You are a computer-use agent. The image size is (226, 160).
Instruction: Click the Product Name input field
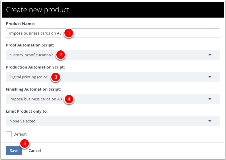point(113,33)
